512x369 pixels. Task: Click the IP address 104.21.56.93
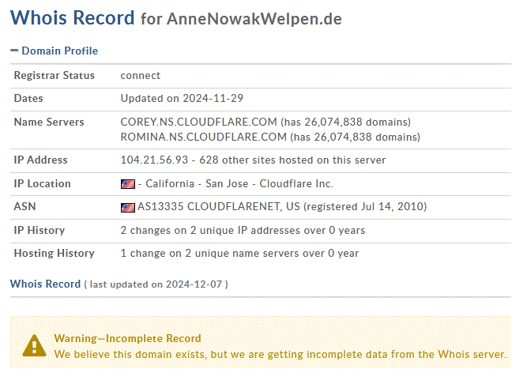tap(154, 160)
